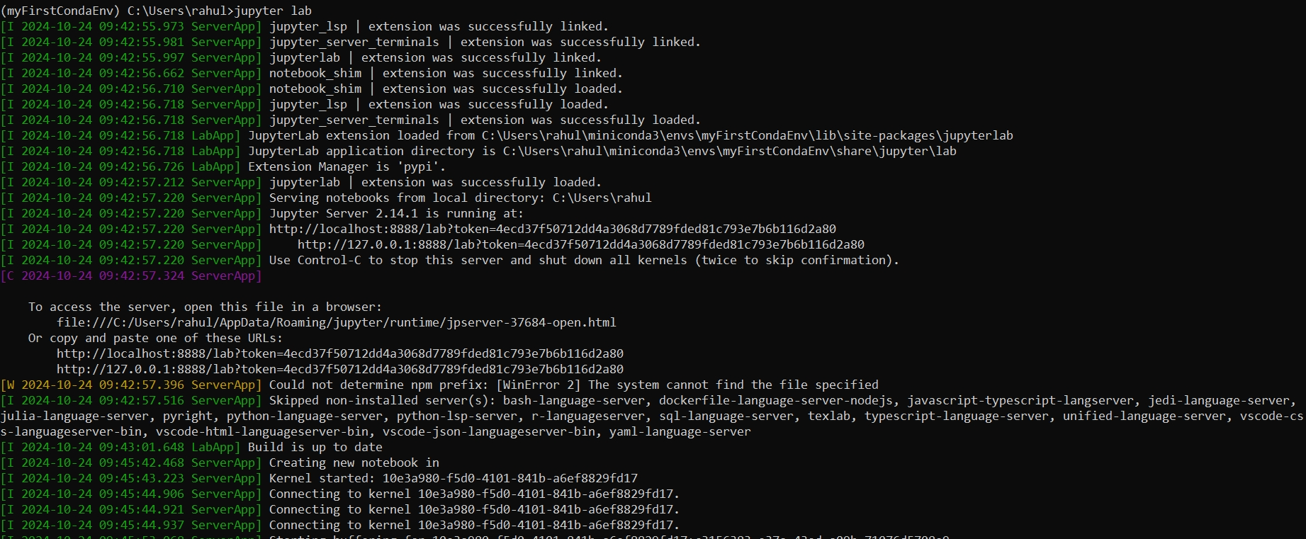This screenshot has width=1306, height=539.
Task: Click the 'Creating new notebook in' log line
Action: (x=220, y=463)
